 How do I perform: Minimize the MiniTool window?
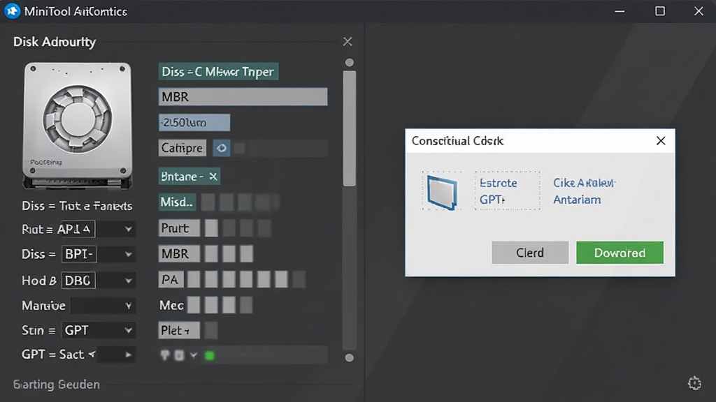(x=620, y=11)
